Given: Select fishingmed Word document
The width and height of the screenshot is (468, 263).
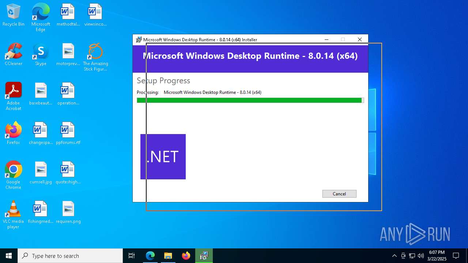Looking at the screenshot, I should point(41,213).
